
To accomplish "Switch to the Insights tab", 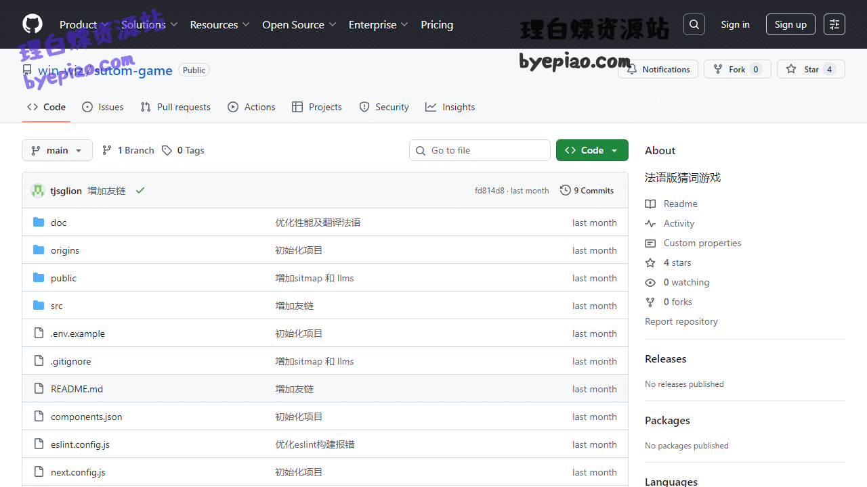I will pos(450,107).
